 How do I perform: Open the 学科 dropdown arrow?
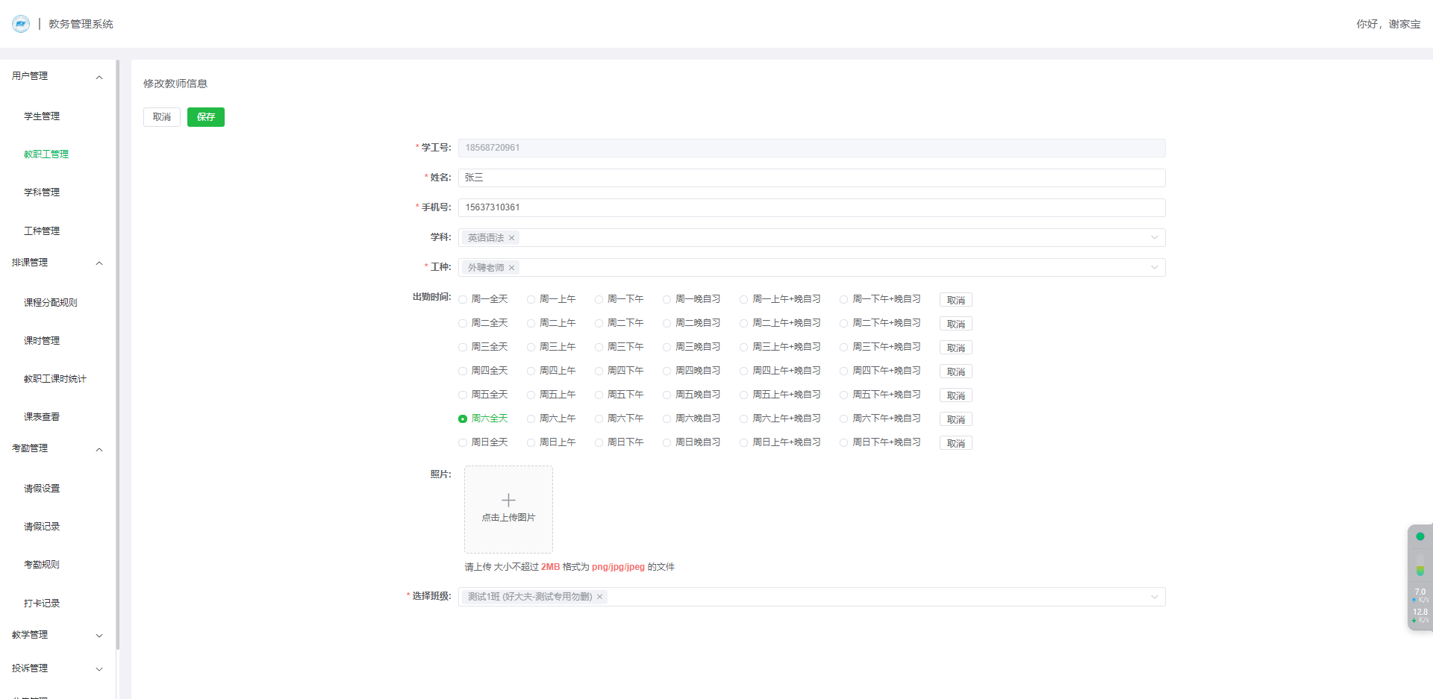[x=1154, y=237]
